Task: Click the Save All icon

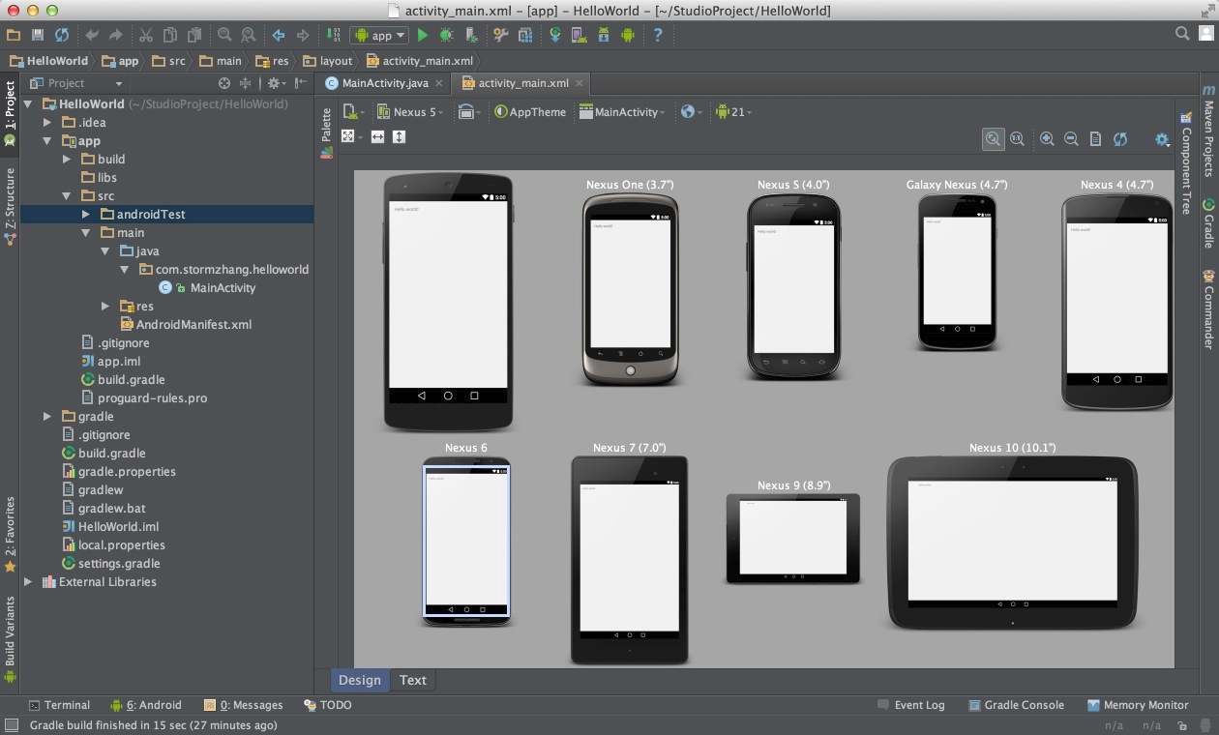Action: click(x=38, y=35)
